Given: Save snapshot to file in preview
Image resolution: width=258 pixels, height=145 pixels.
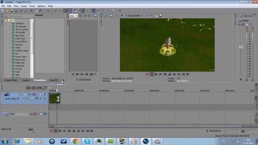Looking at the screenshot, I should pyautogui.click(x=161, y=16).
